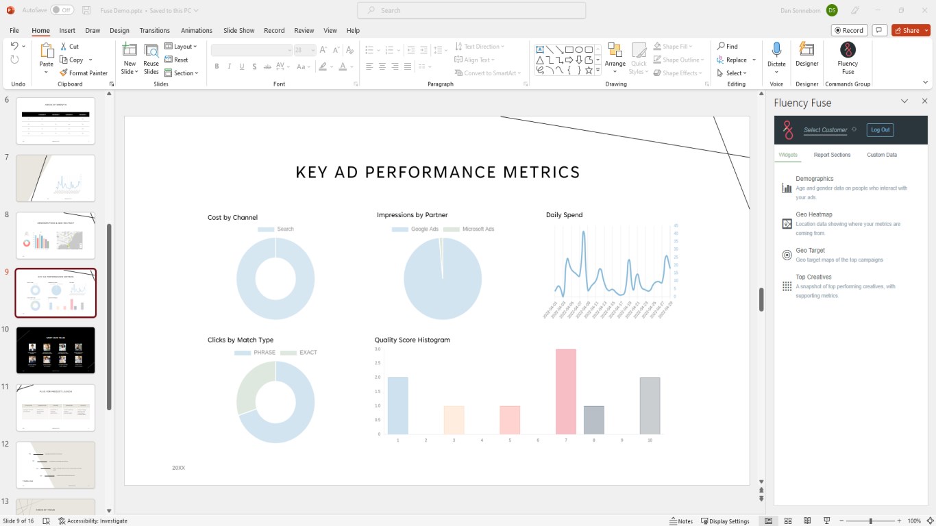This screenshot has width=936, height=526.
Task: Click the Find magnifier command
Action: pos(728,46)
